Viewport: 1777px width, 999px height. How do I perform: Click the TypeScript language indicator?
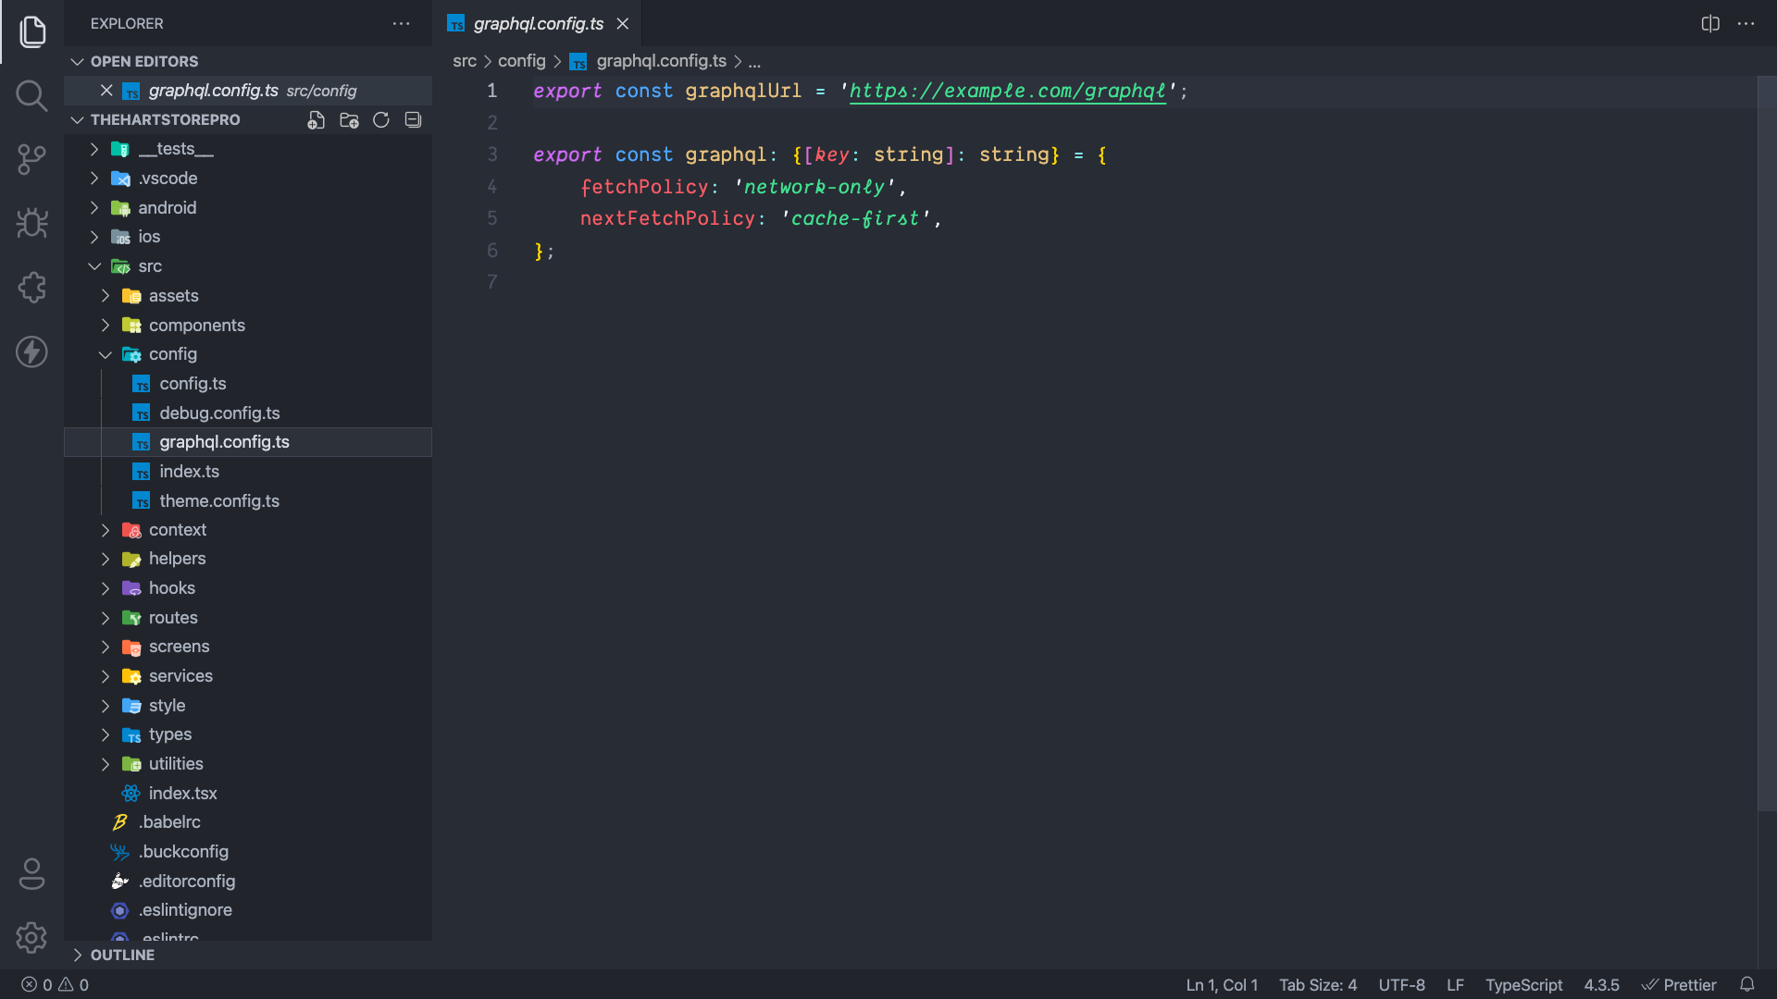click(x=1523, y=984)
